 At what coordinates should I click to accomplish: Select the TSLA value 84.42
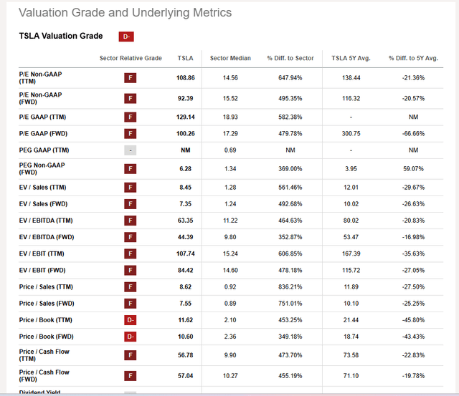coord(185,271)
